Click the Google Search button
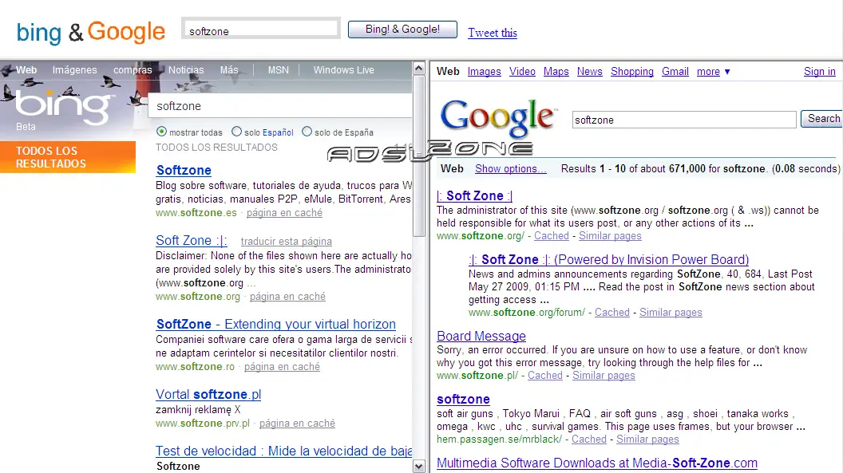Viewport: 843px width, 473px height. 822,119
